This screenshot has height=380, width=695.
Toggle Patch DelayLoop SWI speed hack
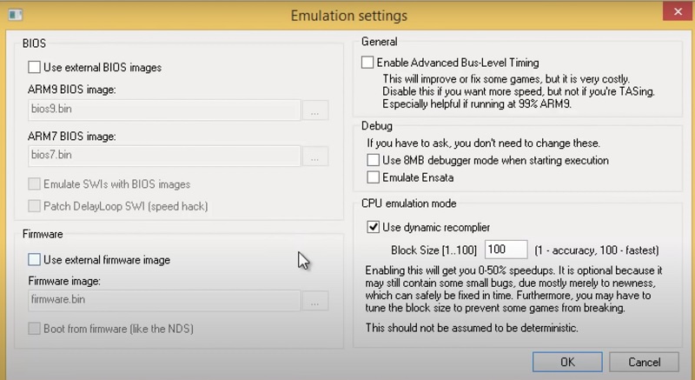click(35, 206)
